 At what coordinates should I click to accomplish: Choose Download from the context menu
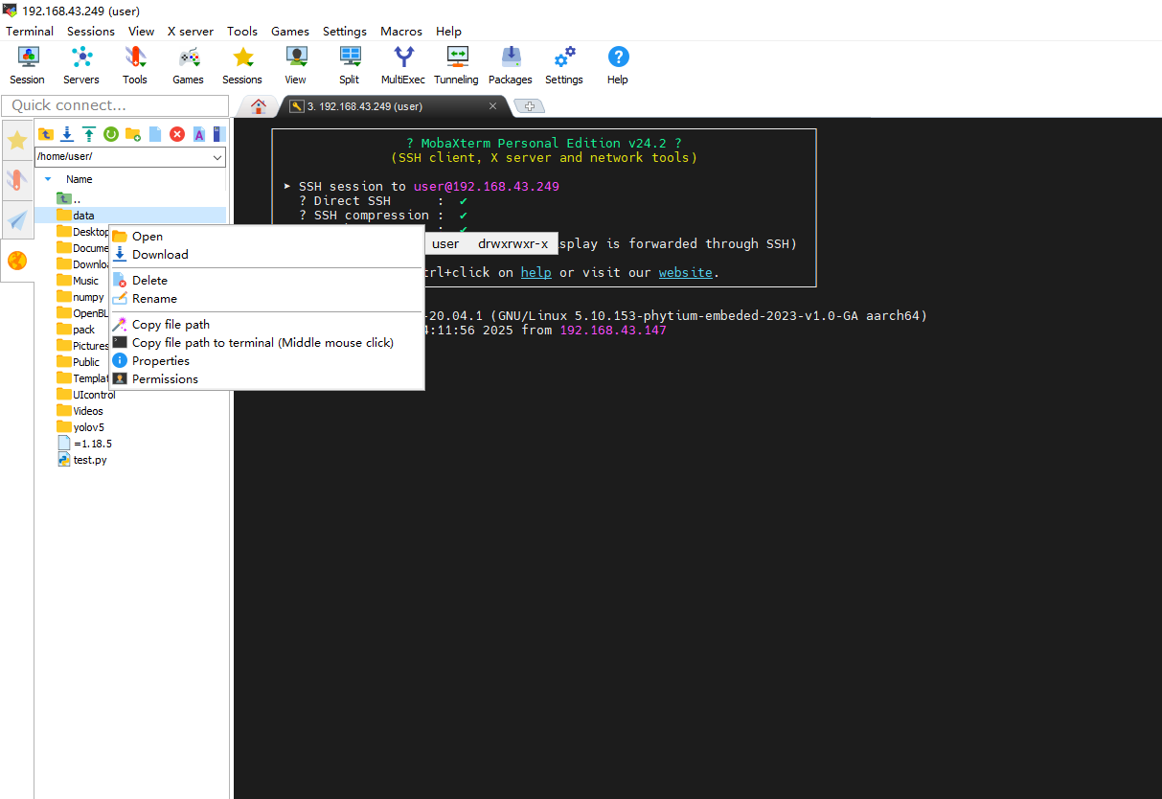pyautogui.click(x=266, y=255)
